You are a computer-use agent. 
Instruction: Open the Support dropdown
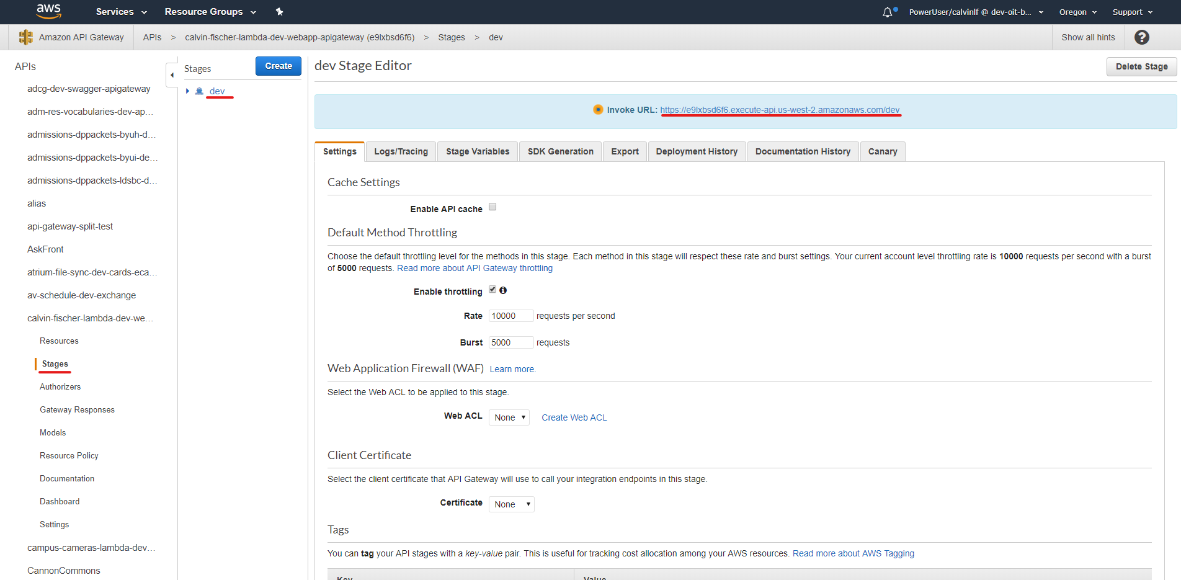coord(1133,12)
